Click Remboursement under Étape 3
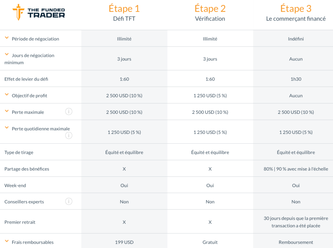The height and width of the screenshot is (248, 333). point(296,242)
